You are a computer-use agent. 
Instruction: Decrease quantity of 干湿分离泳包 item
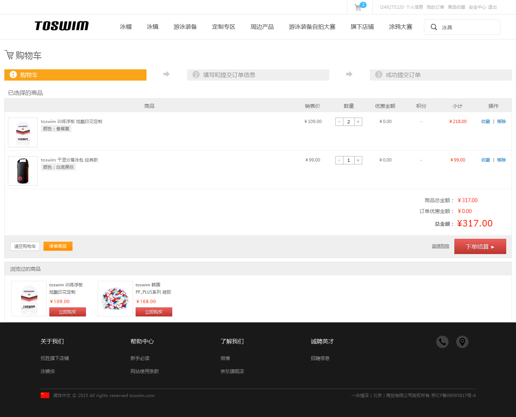point(339,160)
